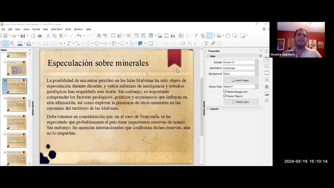Open the Slide Show menu

click(57, 29)
